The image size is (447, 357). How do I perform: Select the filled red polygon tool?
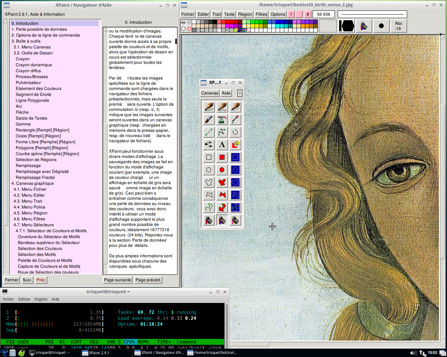tap(222, 195)
